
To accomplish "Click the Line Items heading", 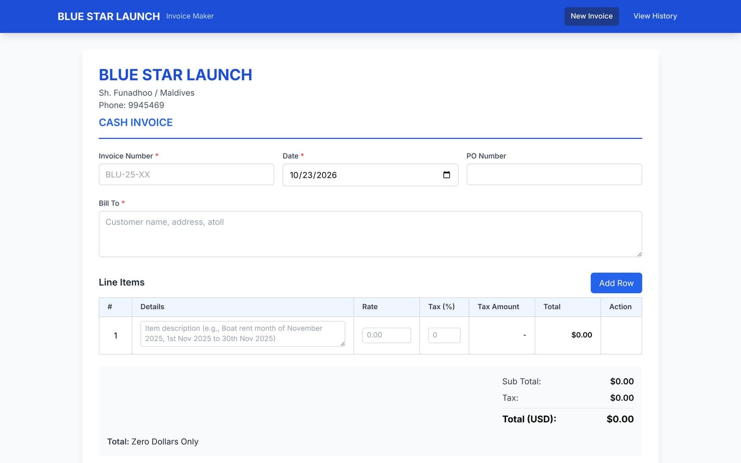I will click(x=121, y=282).
